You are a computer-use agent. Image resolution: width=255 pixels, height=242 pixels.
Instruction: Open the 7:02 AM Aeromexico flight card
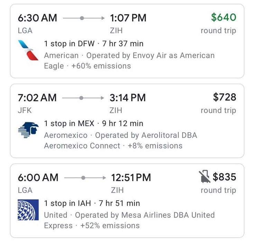[x=127, y=121]
